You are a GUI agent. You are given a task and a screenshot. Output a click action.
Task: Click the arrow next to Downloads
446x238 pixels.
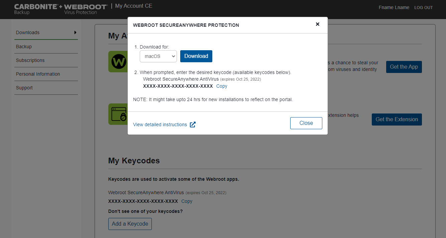75,32
